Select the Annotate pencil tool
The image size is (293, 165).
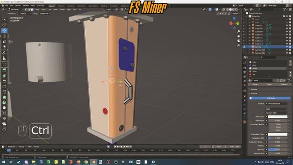tap(4, 53)
